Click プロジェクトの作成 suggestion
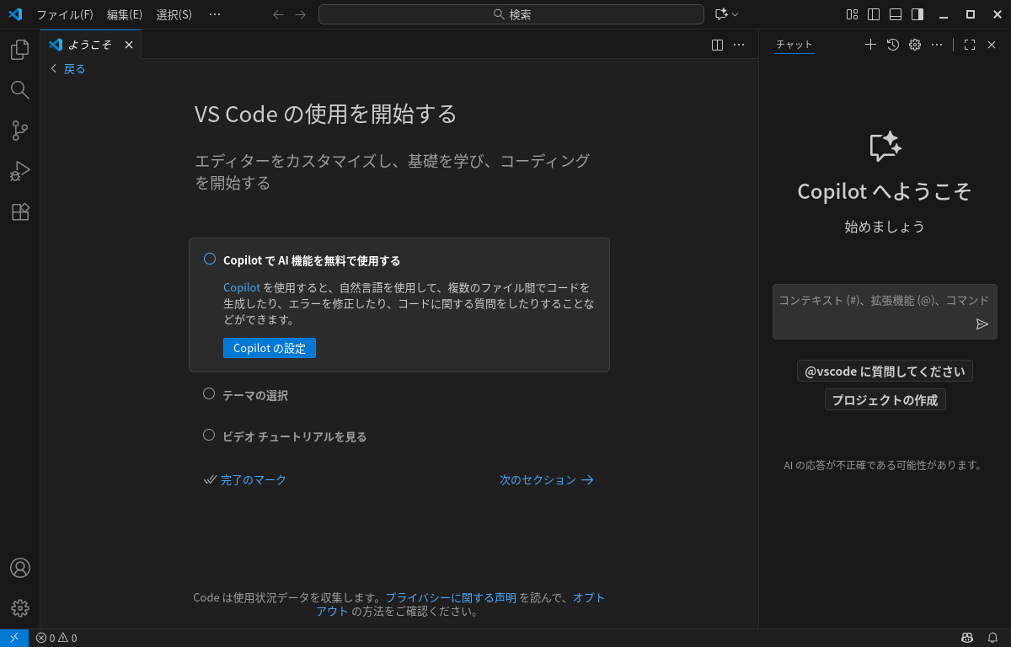 [x=885, y=400]
